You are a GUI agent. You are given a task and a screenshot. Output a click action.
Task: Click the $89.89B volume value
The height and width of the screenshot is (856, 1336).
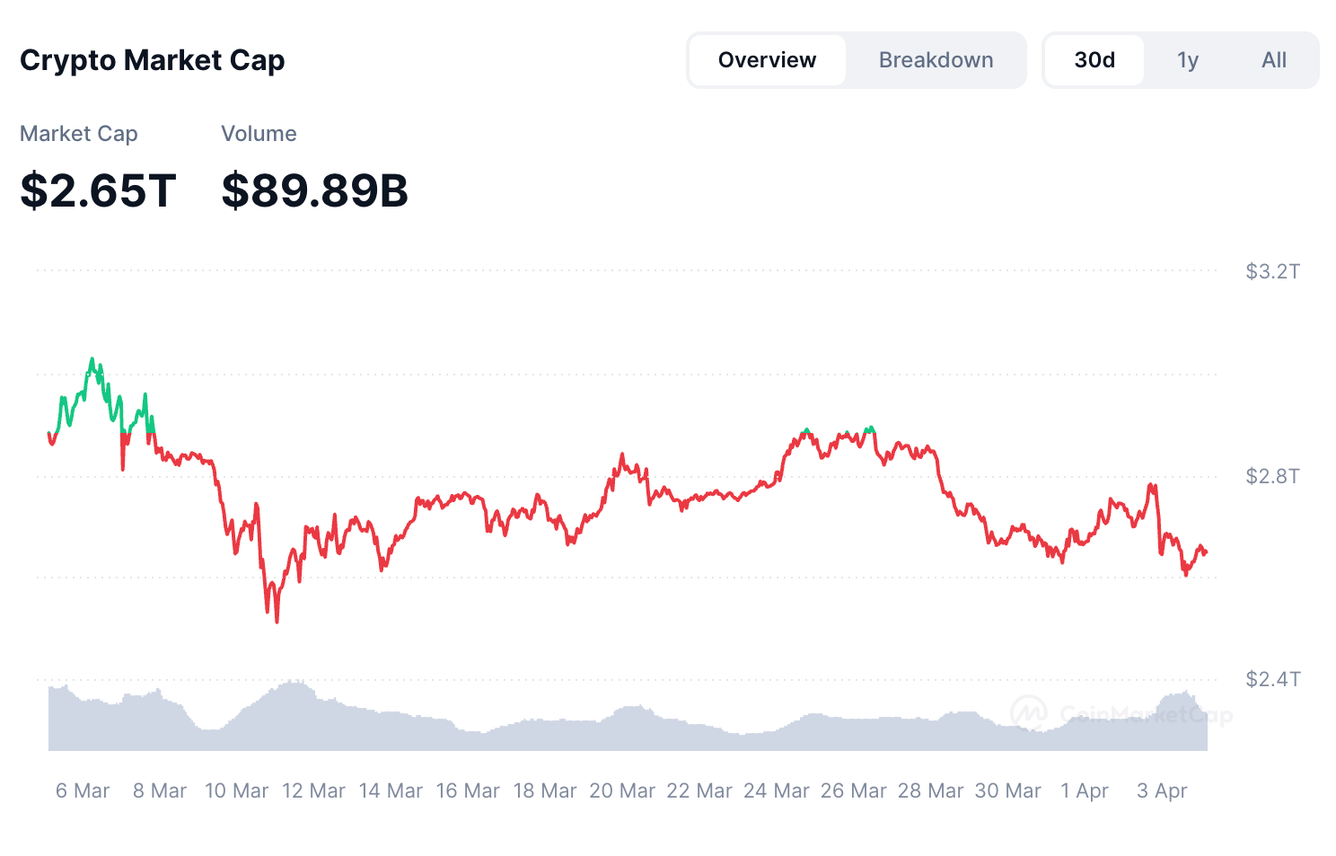click(315, 190)
